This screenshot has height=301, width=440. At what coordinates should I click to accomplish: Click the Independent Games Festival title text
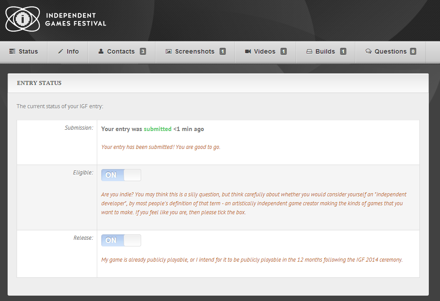click(76, 19)
